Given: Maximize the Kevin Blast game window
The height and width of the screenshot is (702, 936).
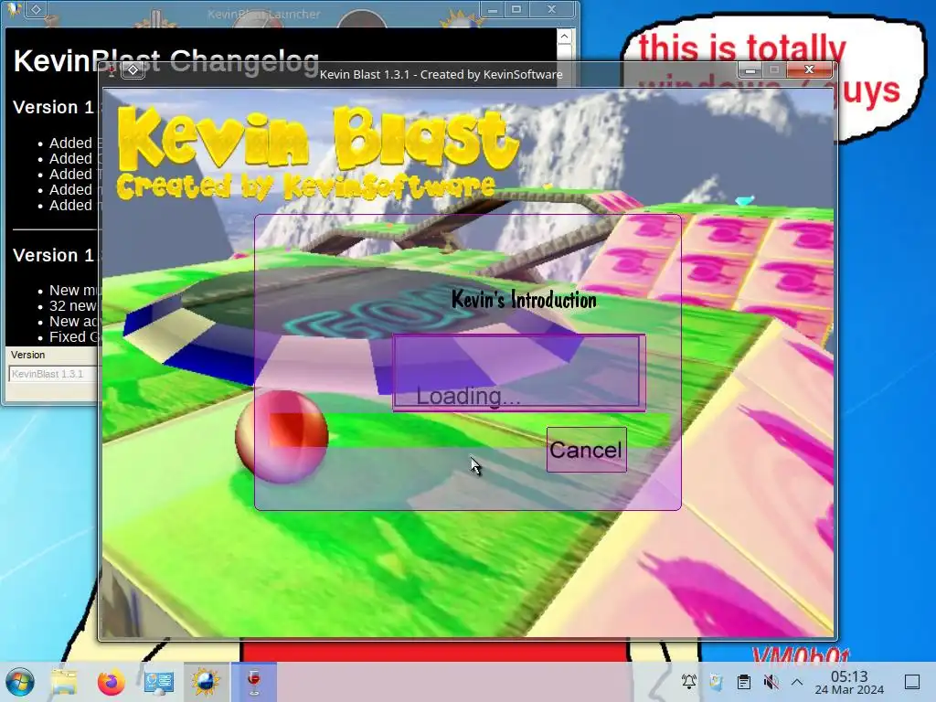Looking at the screenshot, I should pyautogui.click(x=774, y=70).
